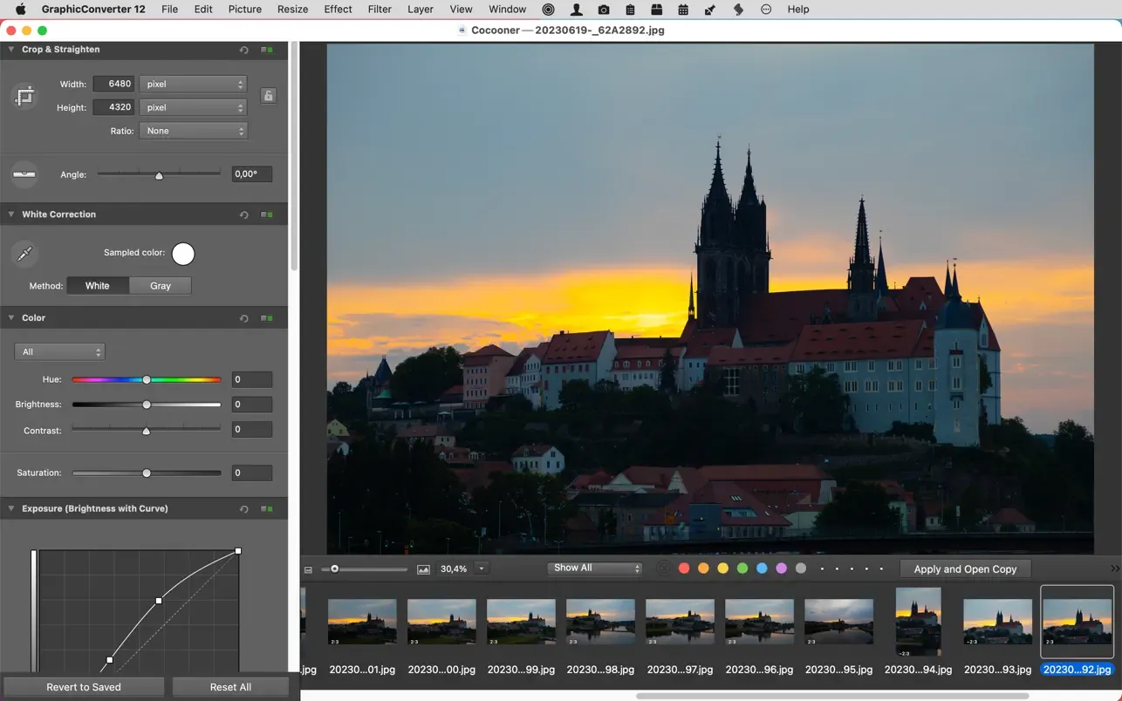The width and height of the screenshot is (1122, 701).
Task: Reset the Exposure curve section
Action: tap(244, 509)
